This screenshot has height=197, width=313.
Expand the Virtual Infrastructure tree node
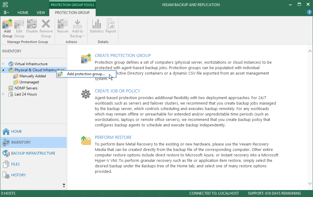pos(3,64)
